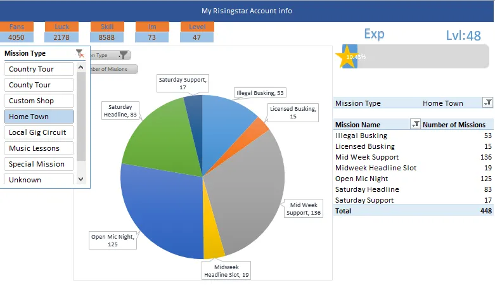Click the Luck header cell
This screenshot has height=297, width=495.
[61, 27]
